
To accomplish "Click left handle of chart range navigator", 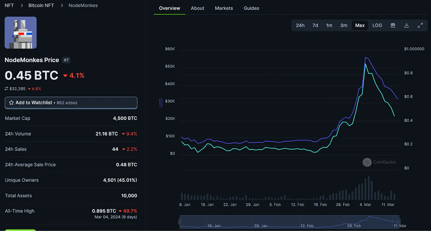I will [x=180, y=222].
